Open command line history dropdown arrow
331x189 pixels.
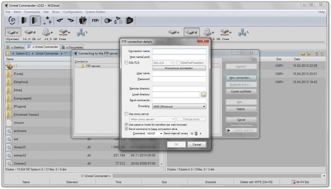[324, 176]
